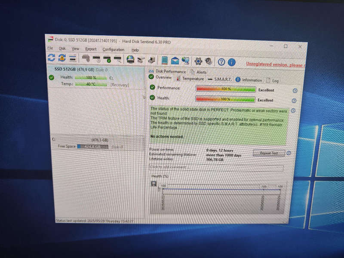
Task: Click the green status description box
Action: coord(218,126)
